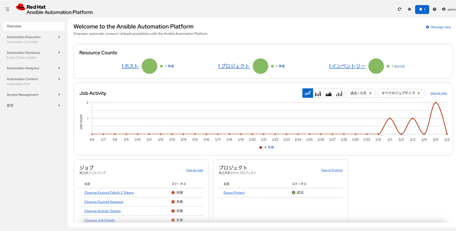Click the green circle beside 1インベントリー
Screen dimensions: 456x231
pos(376,66)
